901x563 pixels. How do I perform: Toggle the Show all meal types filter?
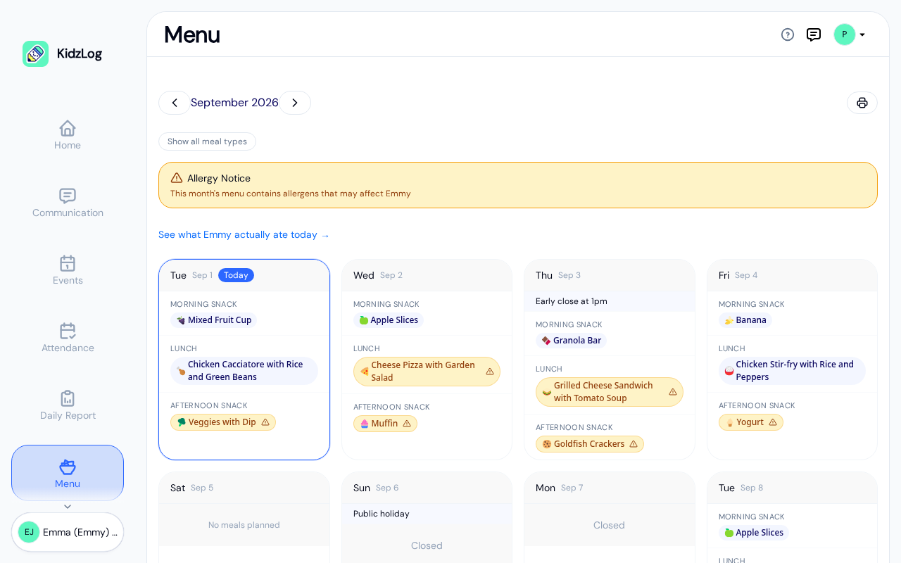(207, 141)
